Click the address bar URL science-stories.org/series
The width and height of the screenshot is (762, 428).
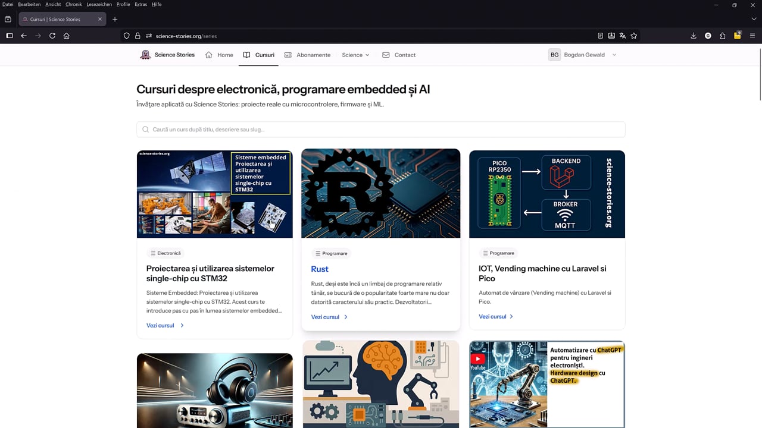(x=186, y=36)
